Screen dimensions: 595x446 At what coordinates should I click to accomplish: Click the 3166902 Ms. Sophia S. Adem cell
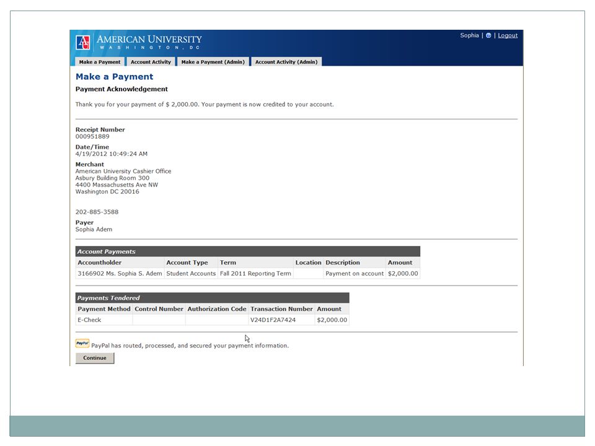(x=120, y=273)
